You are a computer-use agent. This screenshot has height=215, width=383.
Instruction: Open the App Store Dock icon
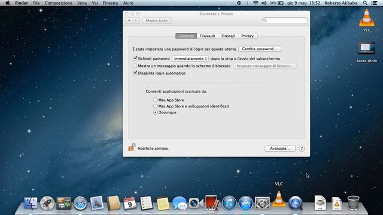246,203
